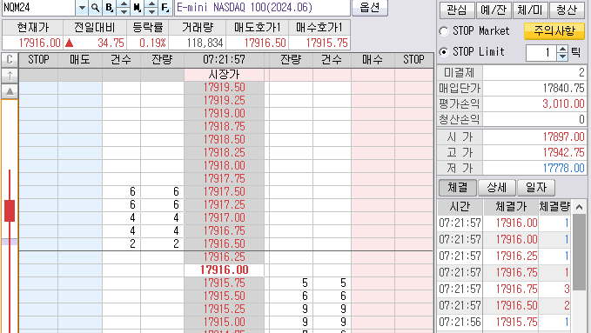Click the bold 17916.00 current price cell
This screenshot has height=333, width=591.
pos(225,270)
